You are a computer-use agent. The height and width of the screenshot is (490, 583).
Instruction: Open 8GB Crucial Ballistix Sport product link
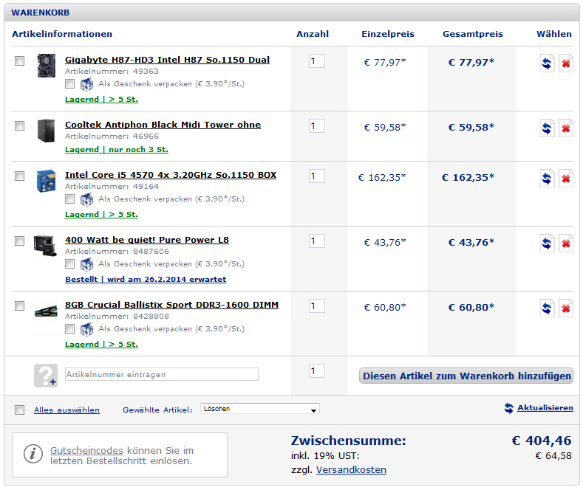pyautogui.click(x=171, y=305)
